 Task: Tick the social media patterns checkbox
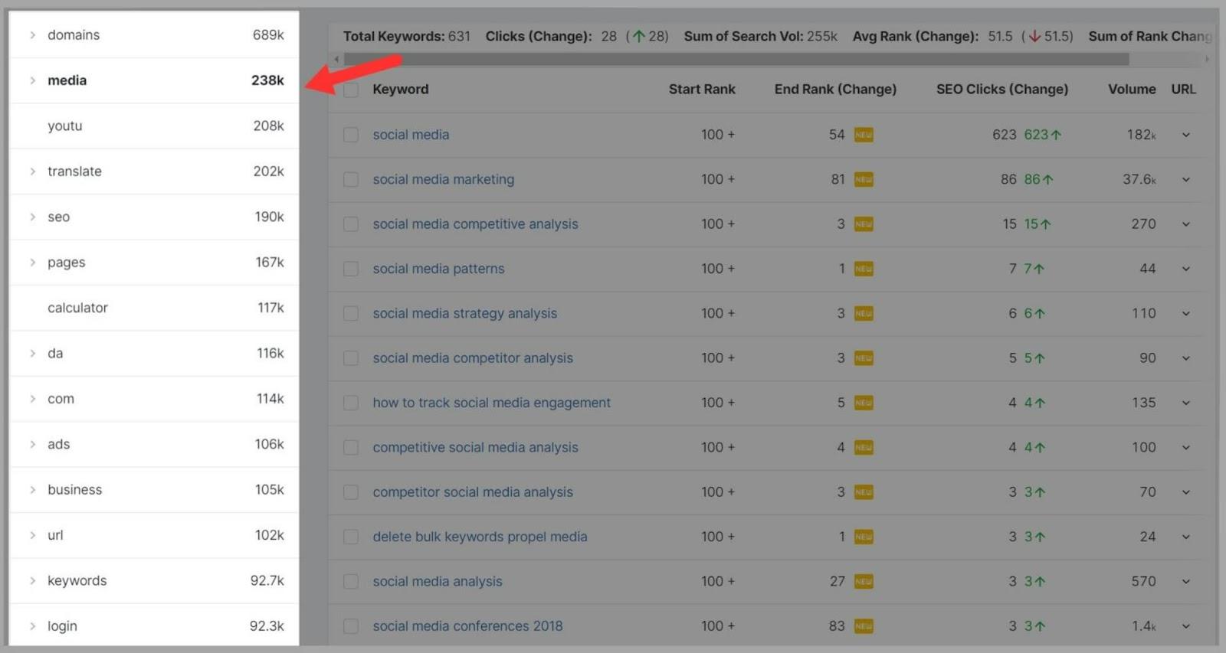pos(351,269)
